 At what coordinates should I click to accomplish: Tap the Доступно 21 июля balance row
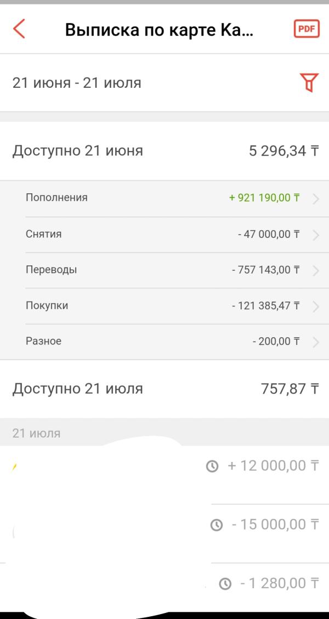pyautogui.click(x=164, y=389)
